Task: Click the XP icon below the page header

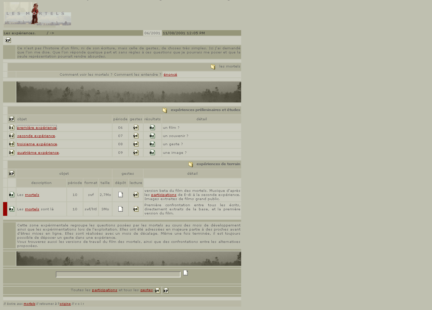Action: click(8, 40)
